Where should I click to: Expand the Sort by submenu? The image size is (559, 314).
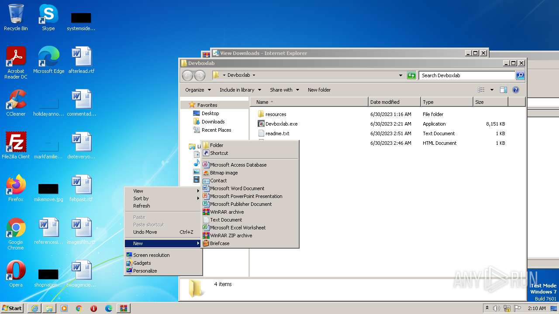[x=163, y=198]
